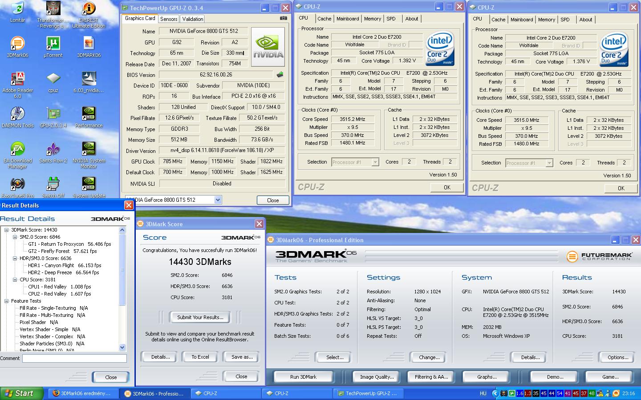This screenshot has width=641, height=400.
Task: Click the Intel Core 2 Duo logo in left CPU-Z
Action: coord(440,48)
